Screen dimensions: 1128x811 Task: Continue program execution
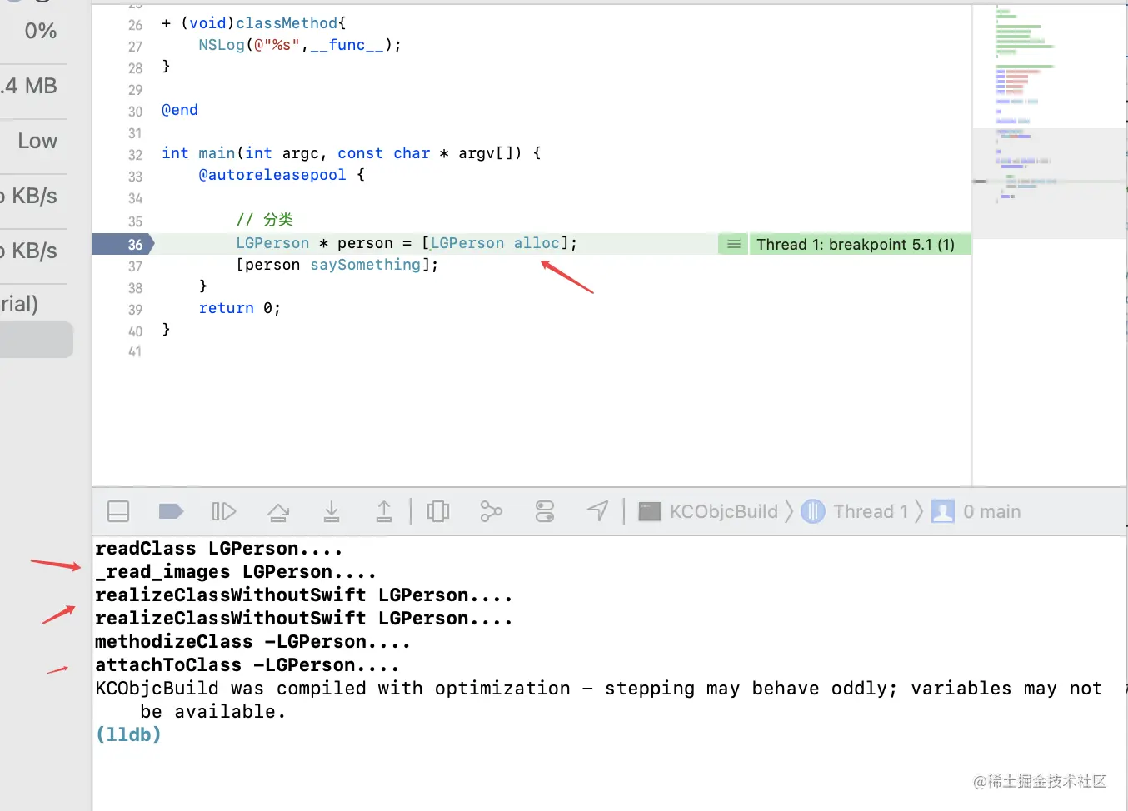click(224, 511)
